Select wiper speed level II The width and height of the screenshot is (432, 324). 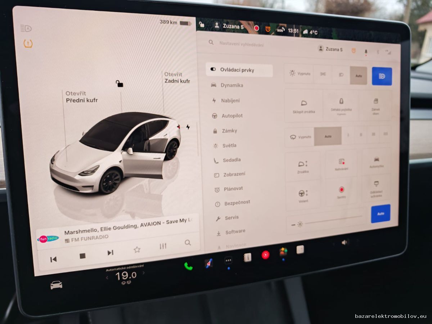[361, 135]
